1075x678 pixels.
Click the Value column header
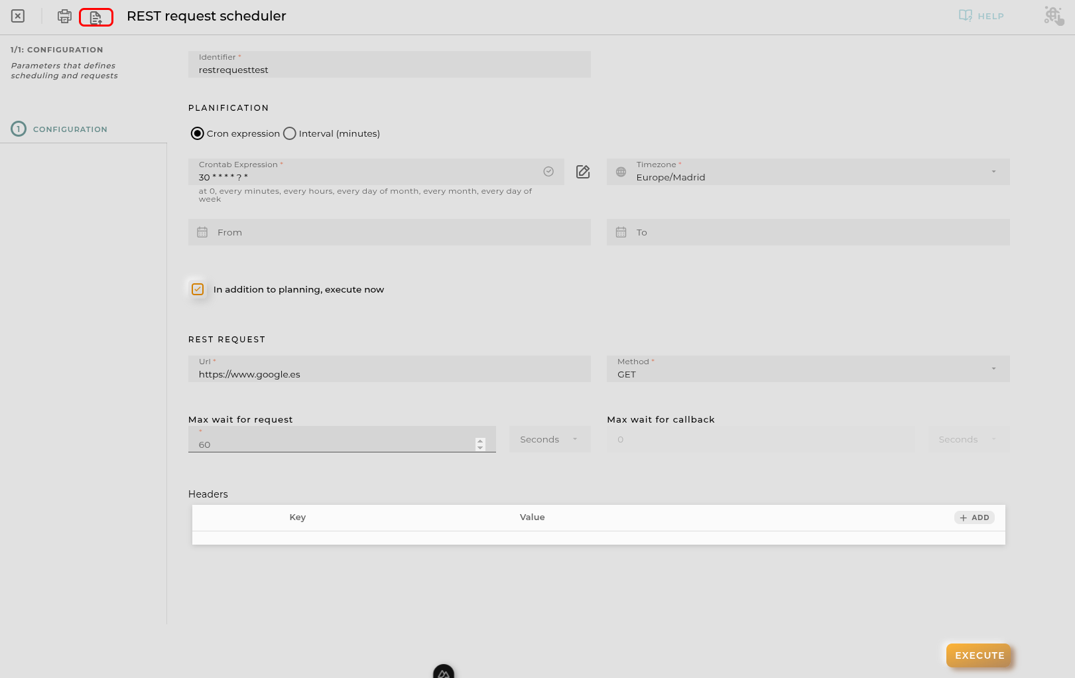532,517
